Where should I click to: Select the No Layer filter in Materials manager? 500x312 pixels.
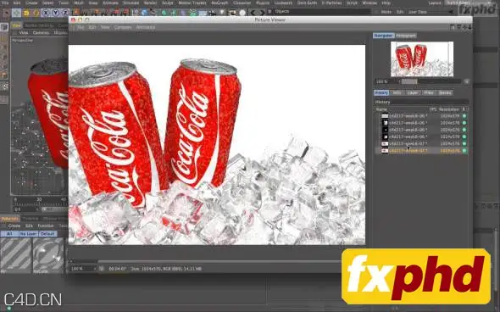(x=28, y=234)
